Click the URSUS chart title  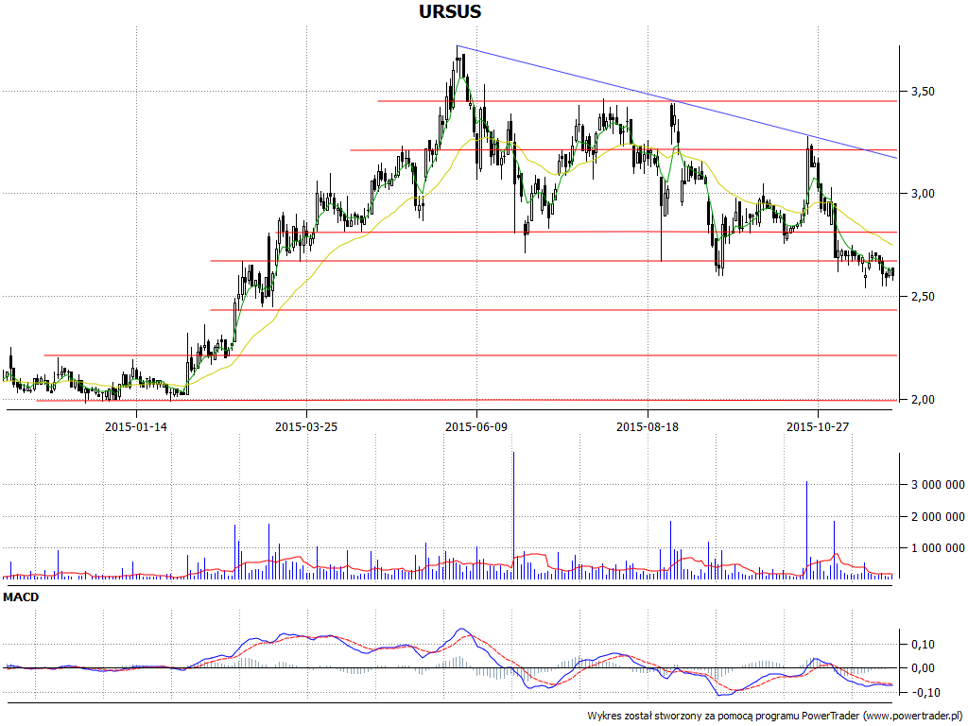coord(449,11)
